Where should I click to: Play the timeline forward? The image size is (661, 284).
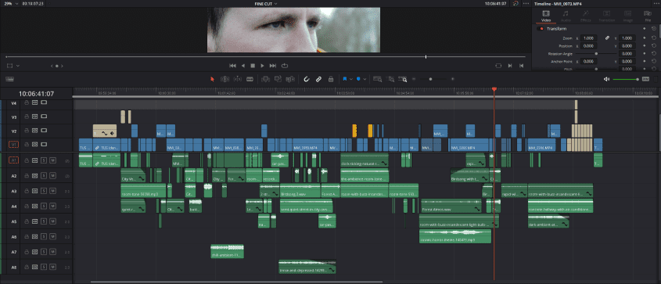click(x=262, y=66)
